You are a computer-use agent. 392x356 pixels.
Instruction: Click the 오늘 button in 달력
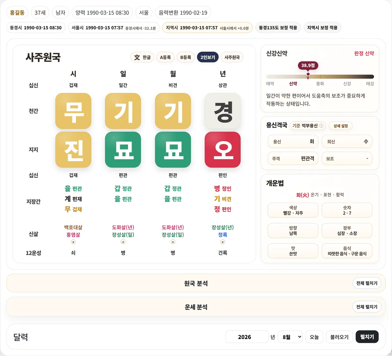[314, 337]
